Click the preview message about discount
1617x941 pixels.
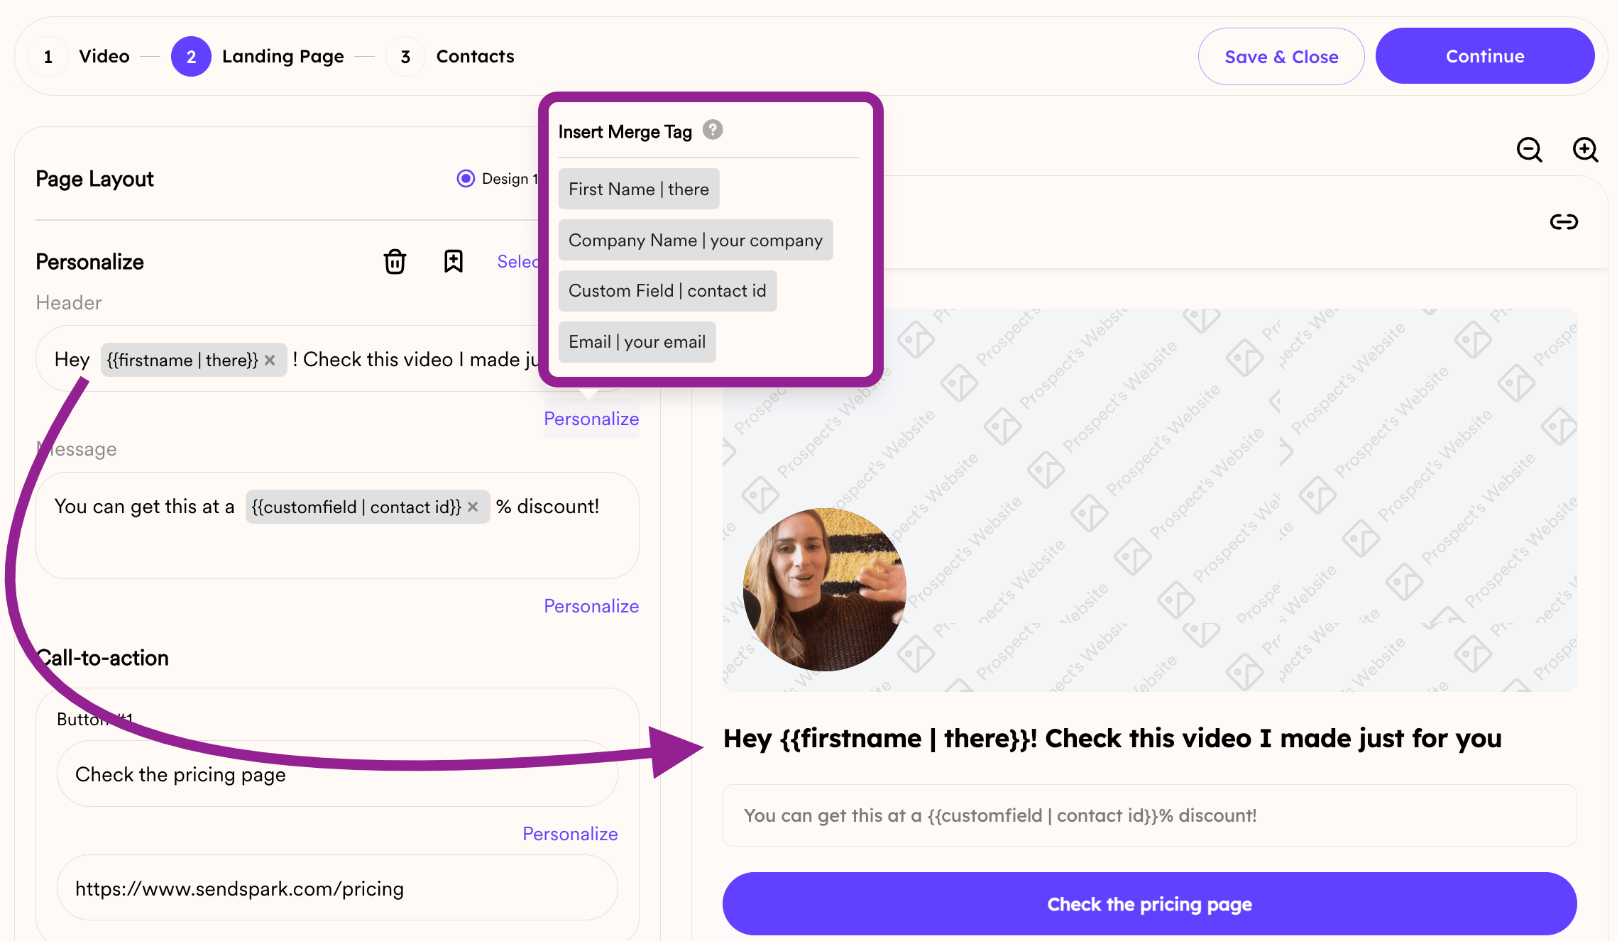pyautogui.click(x=1149, y=815)
